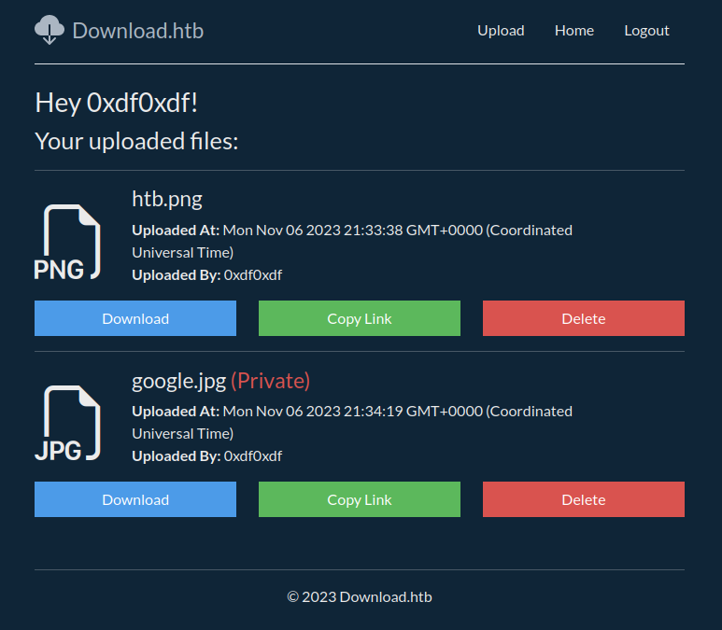Click the 'Hey 0xdf0xdf!' greeting heading
The image size is (722, 630).
pos(117,103)
